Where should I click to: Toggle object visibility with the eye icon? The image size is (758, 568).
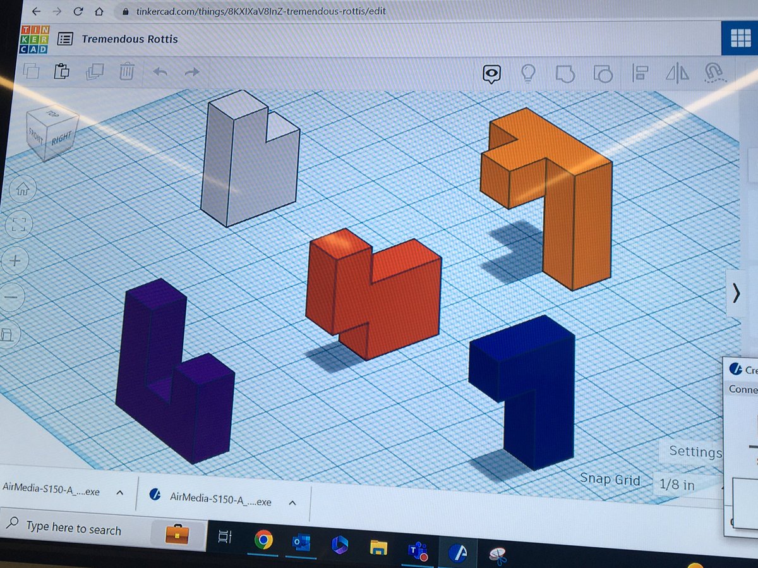[x=492, y=74]
